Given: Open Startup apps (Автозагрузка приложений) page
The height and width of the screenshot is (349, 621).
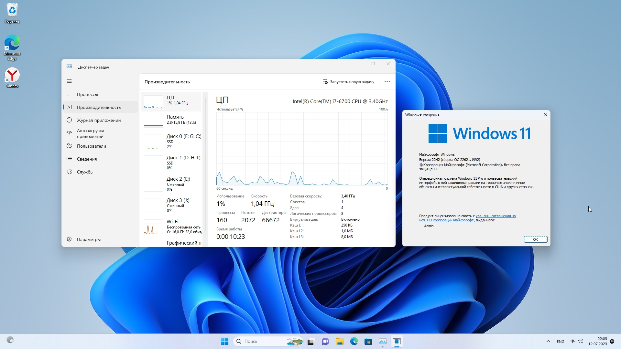Looking at the screenshot, I should (x=91, y=133).
